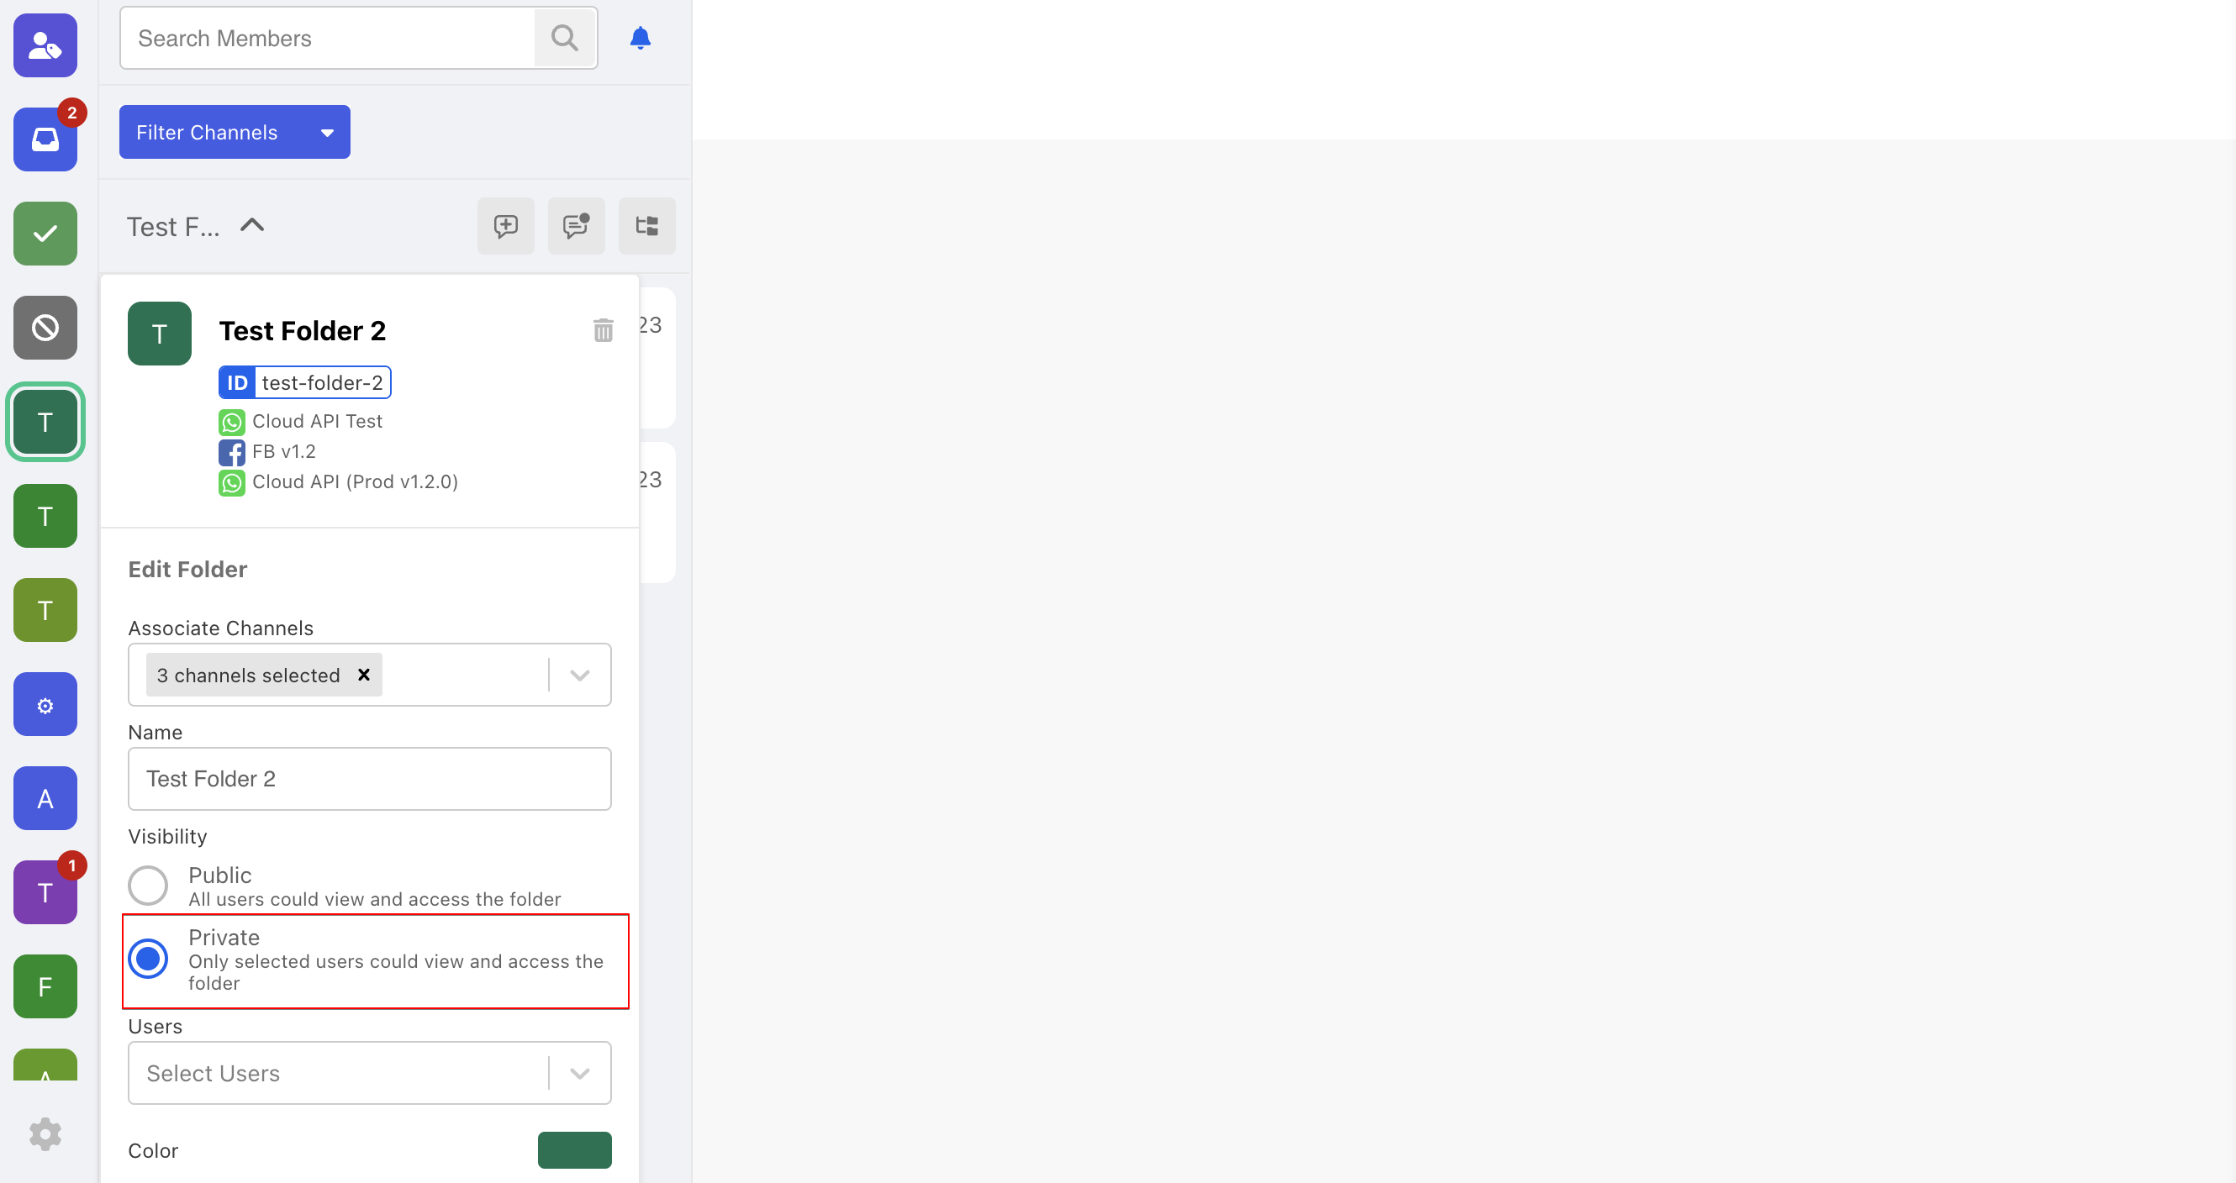2236x1183 pixels.
Task: Expand the Filter Channels dropdown
Action: click(235, 132)
